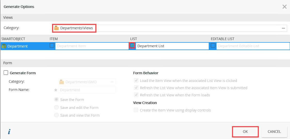Viewport: 290px width, 139px height.
Task: Select the Save and edit the Form radio
Action: [x=56, y=108]
